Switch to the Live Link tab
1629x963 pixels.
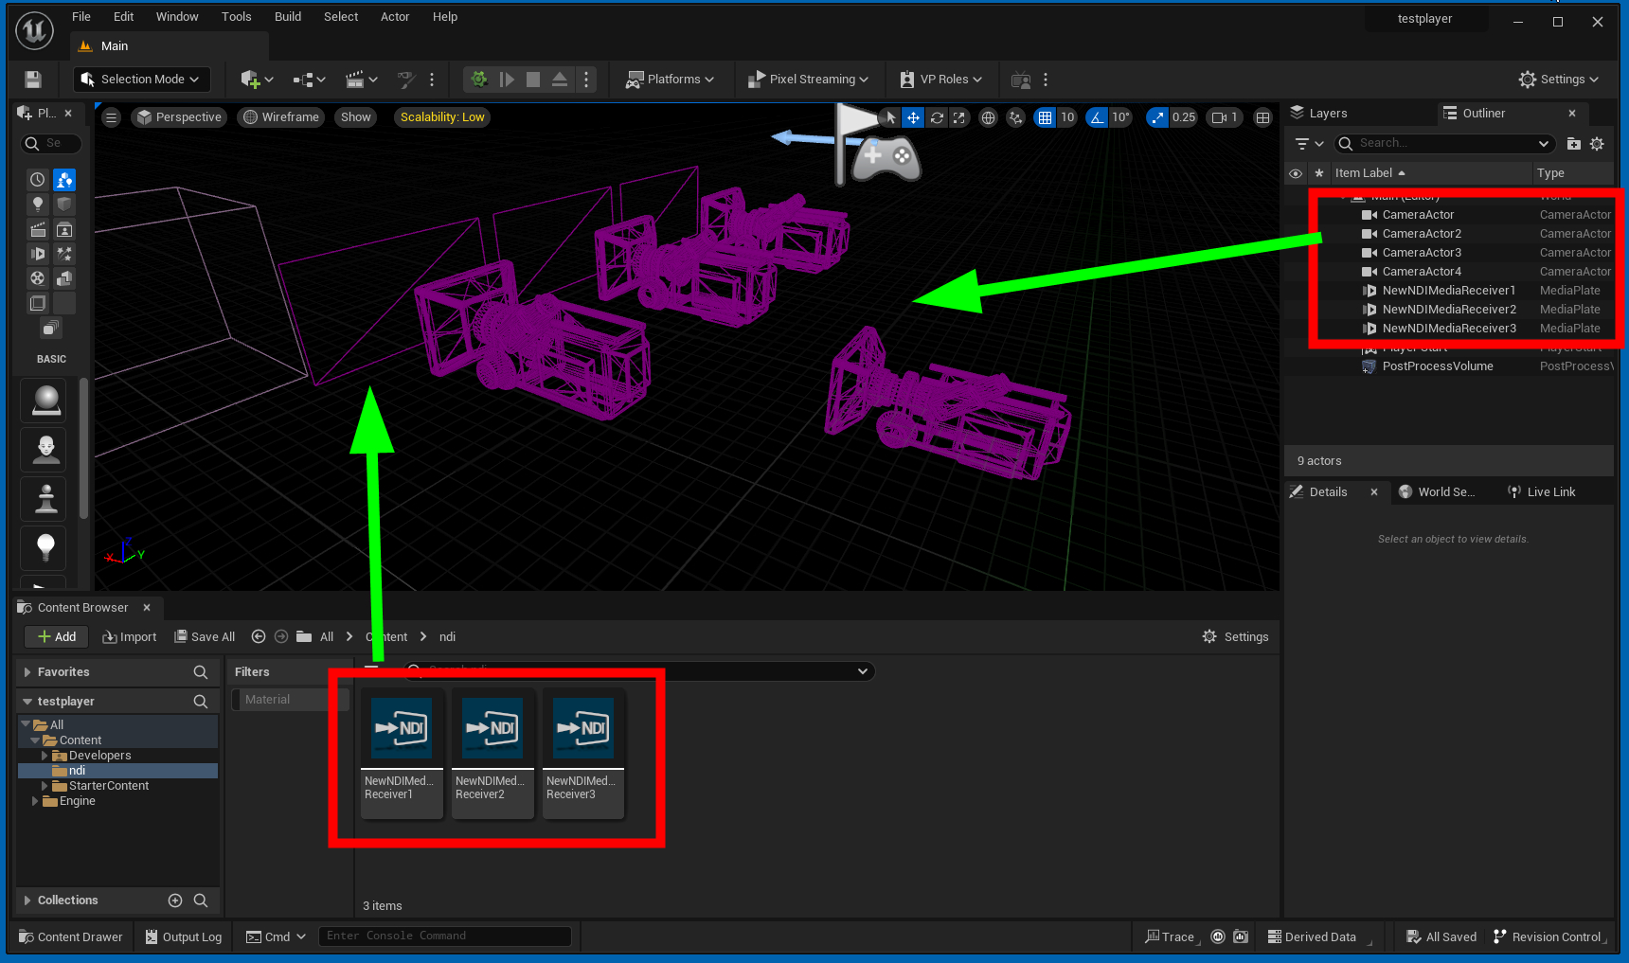click(1542, 492)
